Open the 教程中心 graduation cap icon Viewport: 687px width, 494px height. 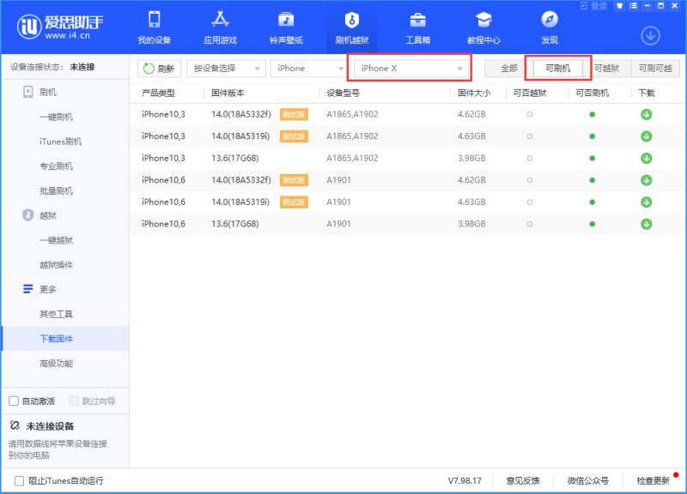point(483,20)
